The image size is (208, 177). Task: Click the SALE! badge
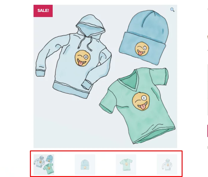click(x=43, y=11)
